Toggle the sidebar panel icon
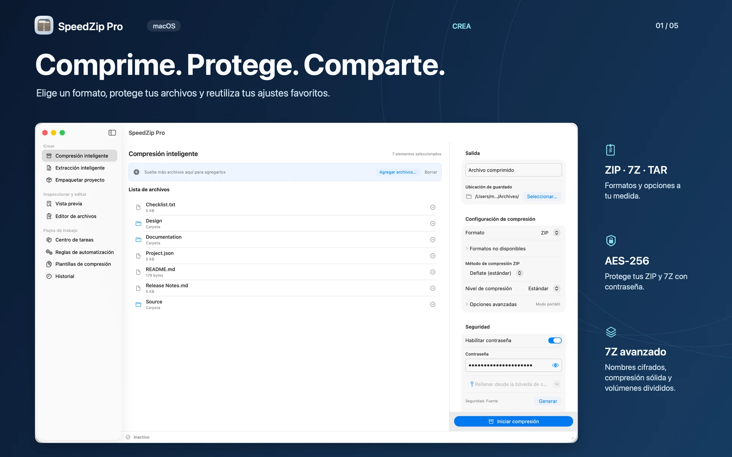The width and height of the screenshot is (732, 457). click(x=112, y=133)
